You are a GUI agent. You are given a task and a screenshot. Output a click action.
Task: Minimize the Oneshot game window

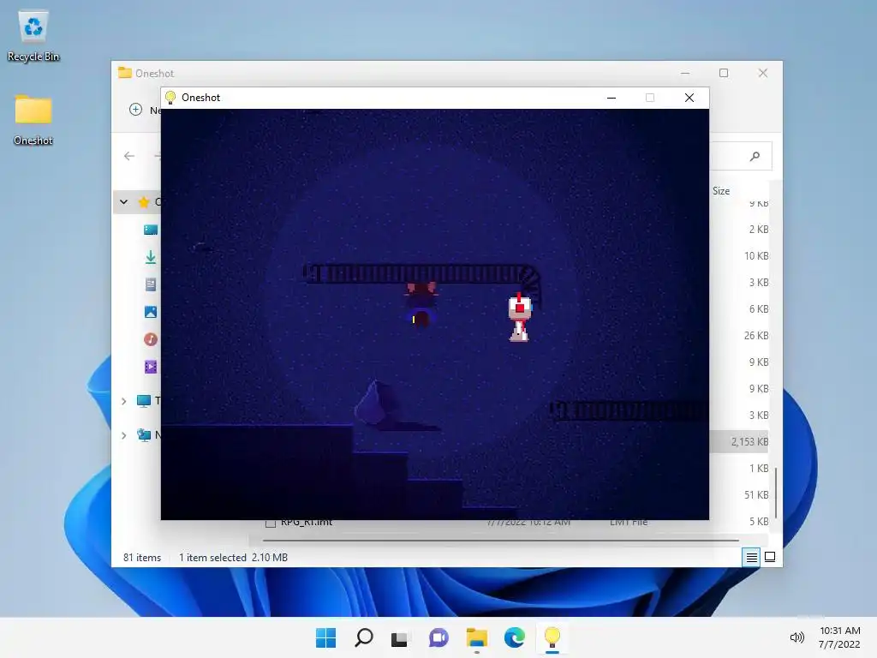pos(612,98)
